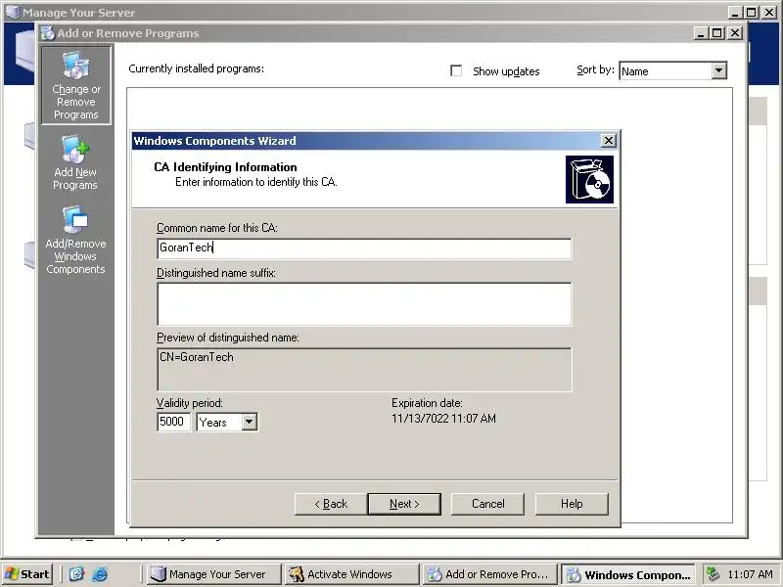Maximize the Add or Remove Programs window
The height and width of the screenshot is (587, 783).
pyautogui.click(x=717, y=33)
